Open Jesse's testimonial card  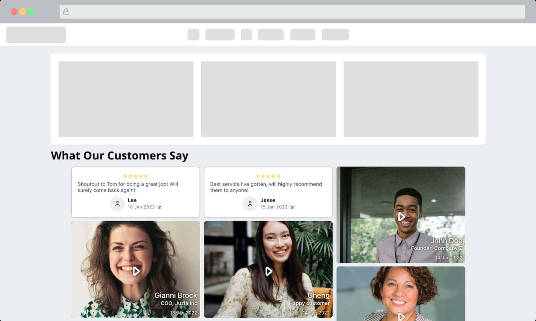(x=268, y=192)
